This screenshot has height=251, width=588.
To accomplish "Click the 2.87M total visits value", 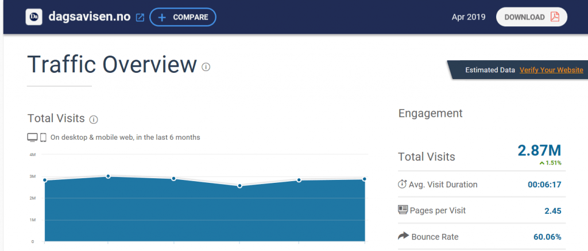I will click(539, 151).
